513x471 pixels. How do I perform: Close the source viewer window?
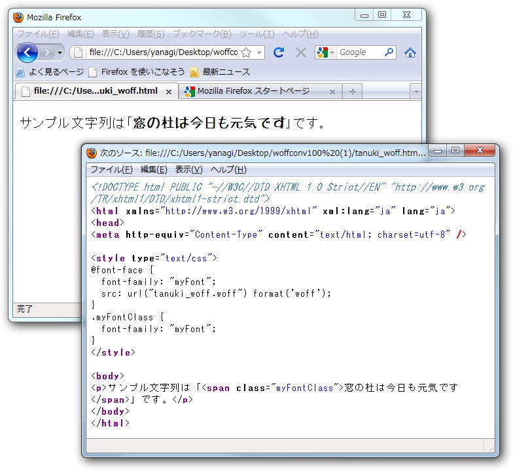[x=480, y=151]
